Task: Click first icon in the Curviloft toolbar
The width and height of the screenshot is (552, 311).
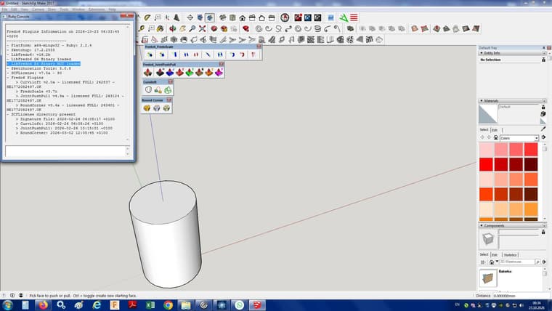Action: (x=148, y=90)
